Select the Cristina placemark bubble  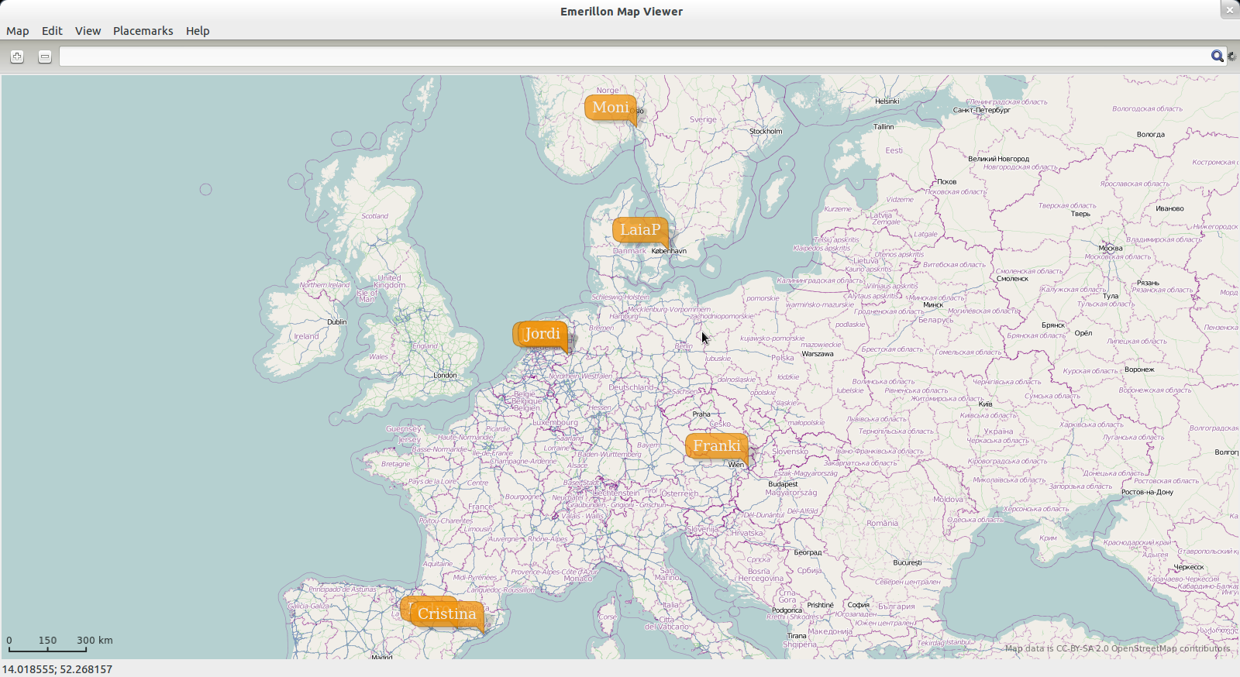coord(446,614)
